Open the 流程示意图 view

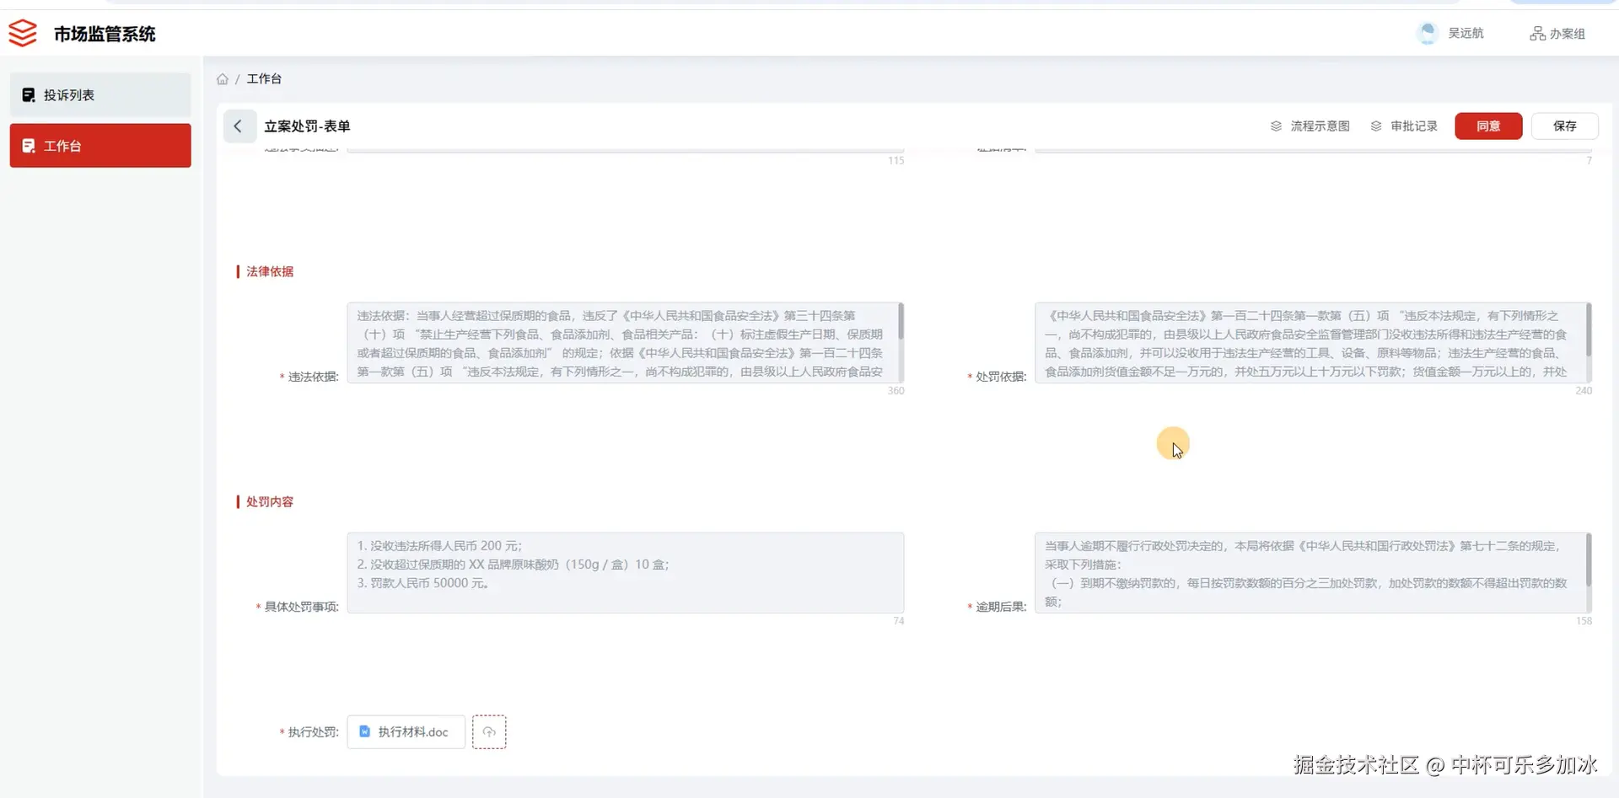[x=1310, y=126]
